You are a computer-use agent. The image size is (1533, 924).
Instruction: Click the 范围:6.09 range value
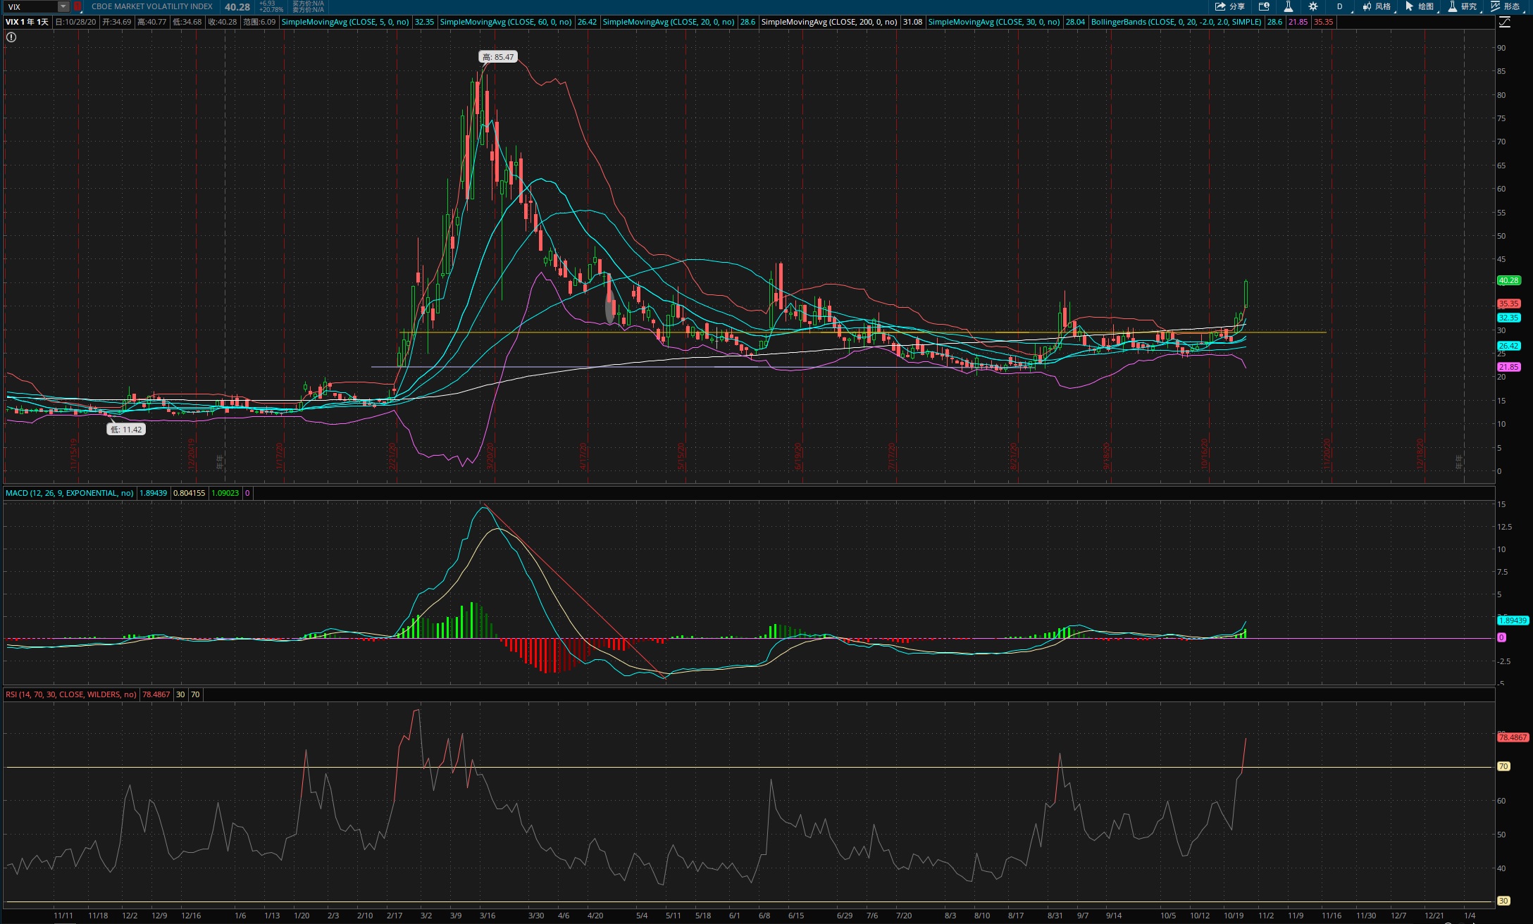pos(259,22)
